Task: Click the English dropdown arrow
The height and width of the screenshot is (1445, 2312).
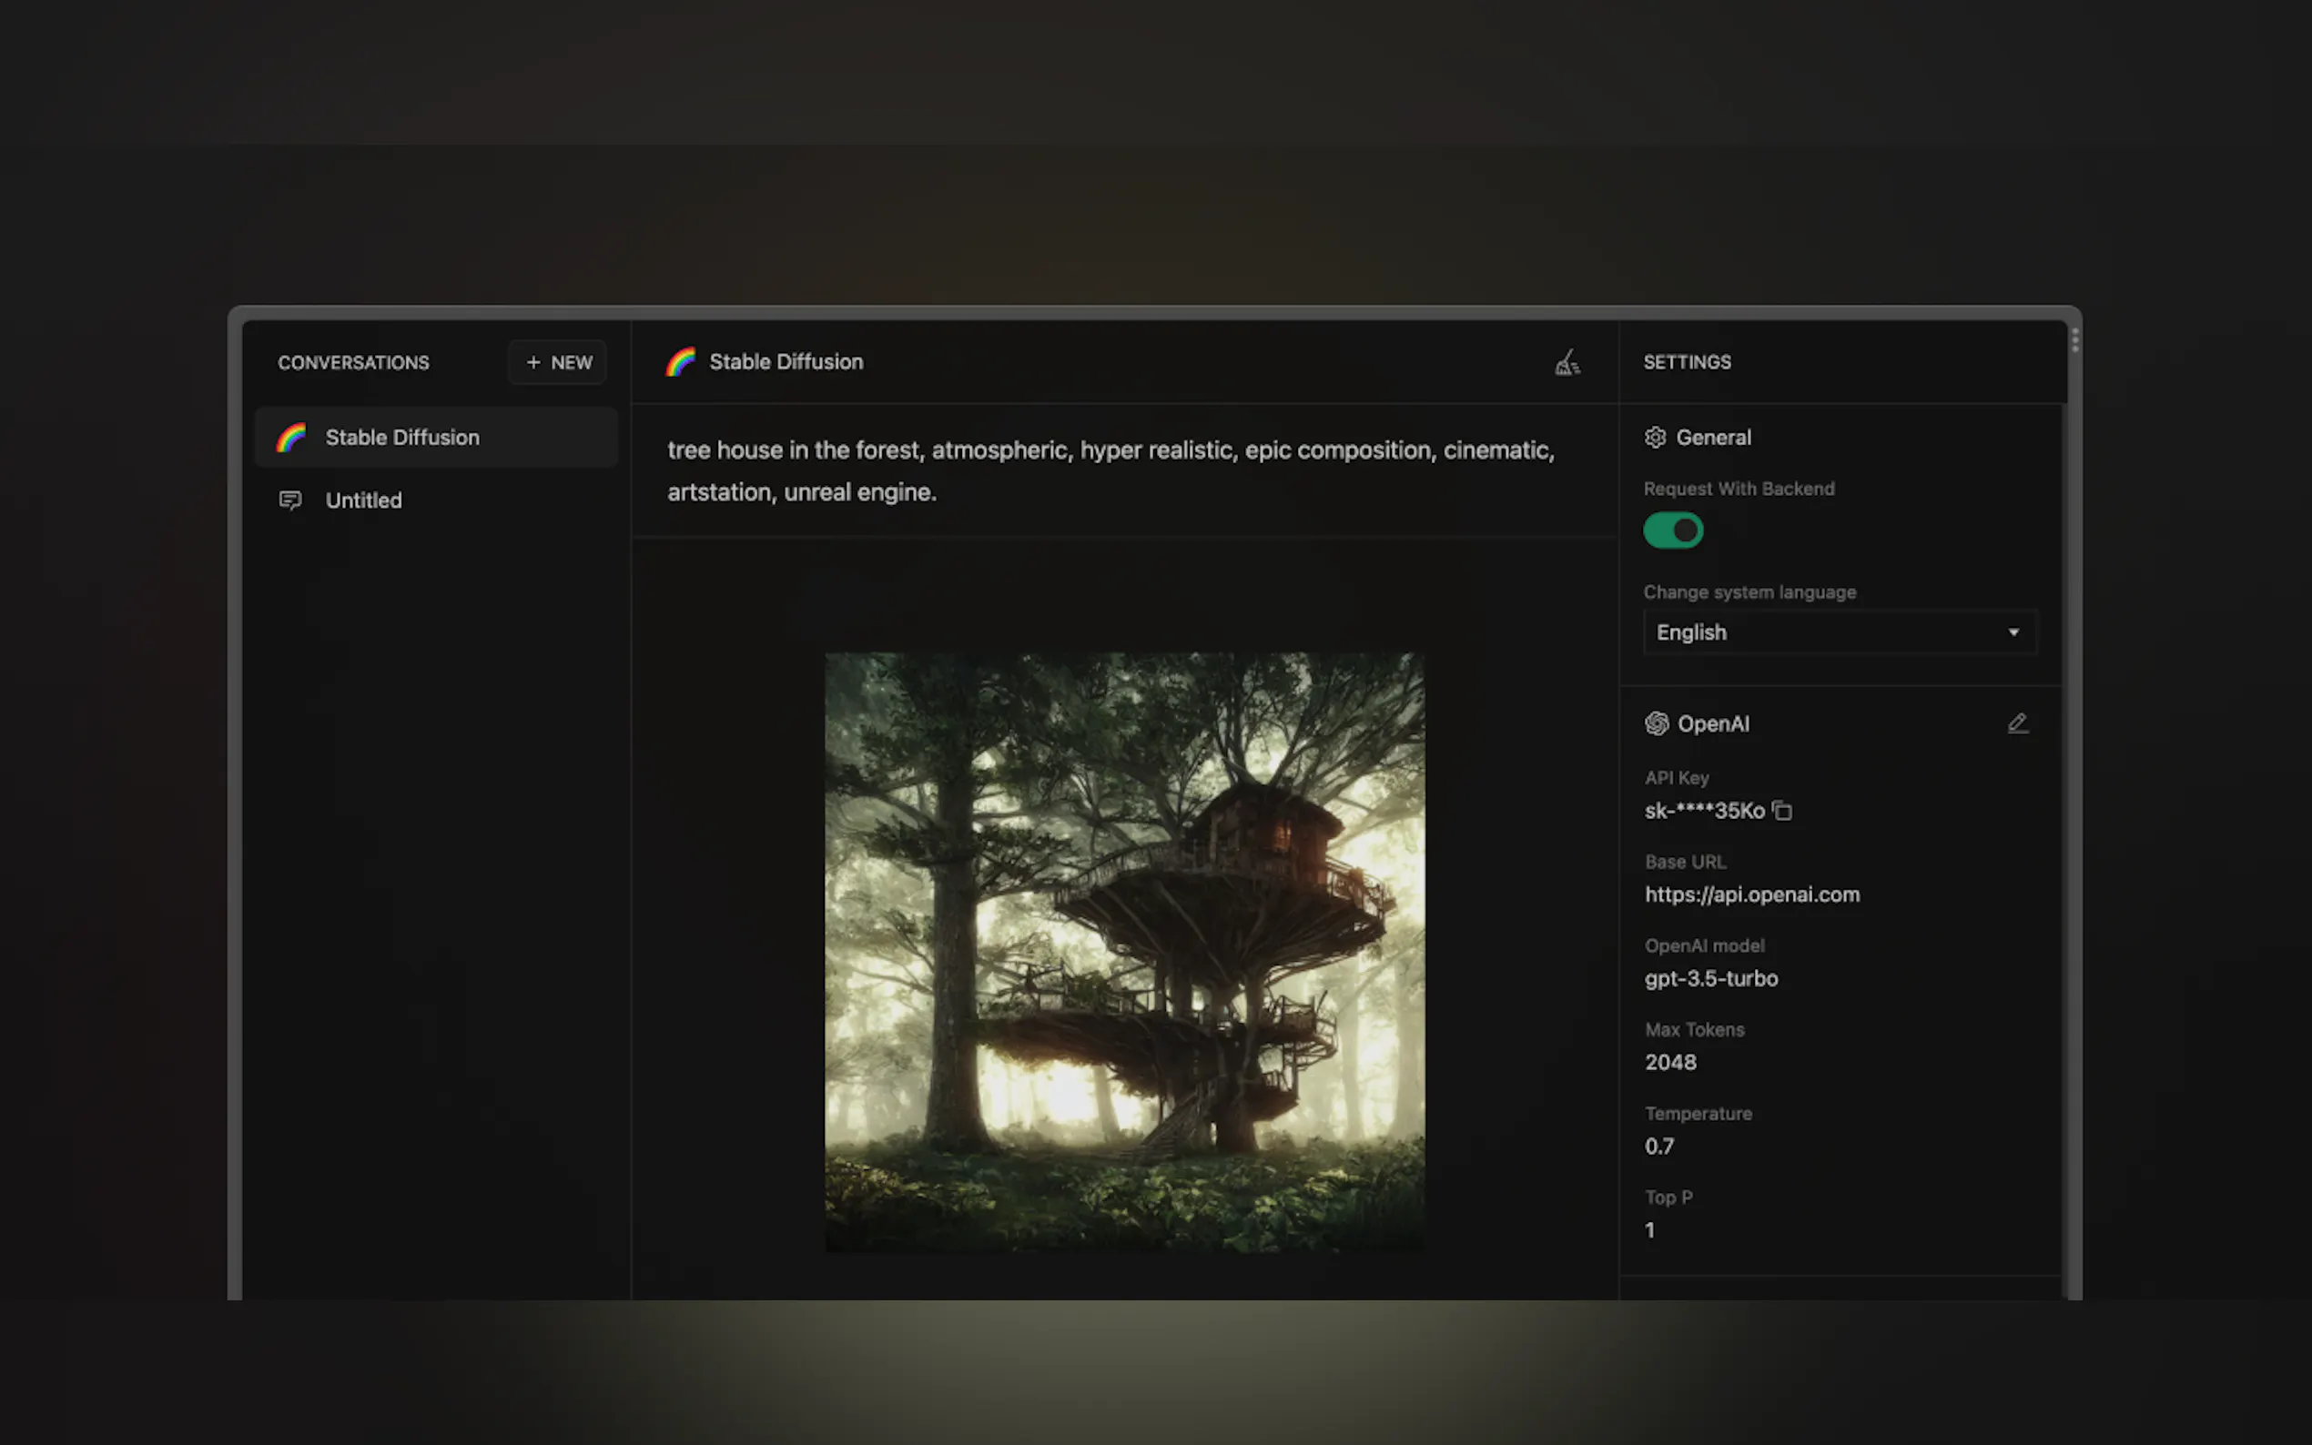Action: (x=2013, y=632)
